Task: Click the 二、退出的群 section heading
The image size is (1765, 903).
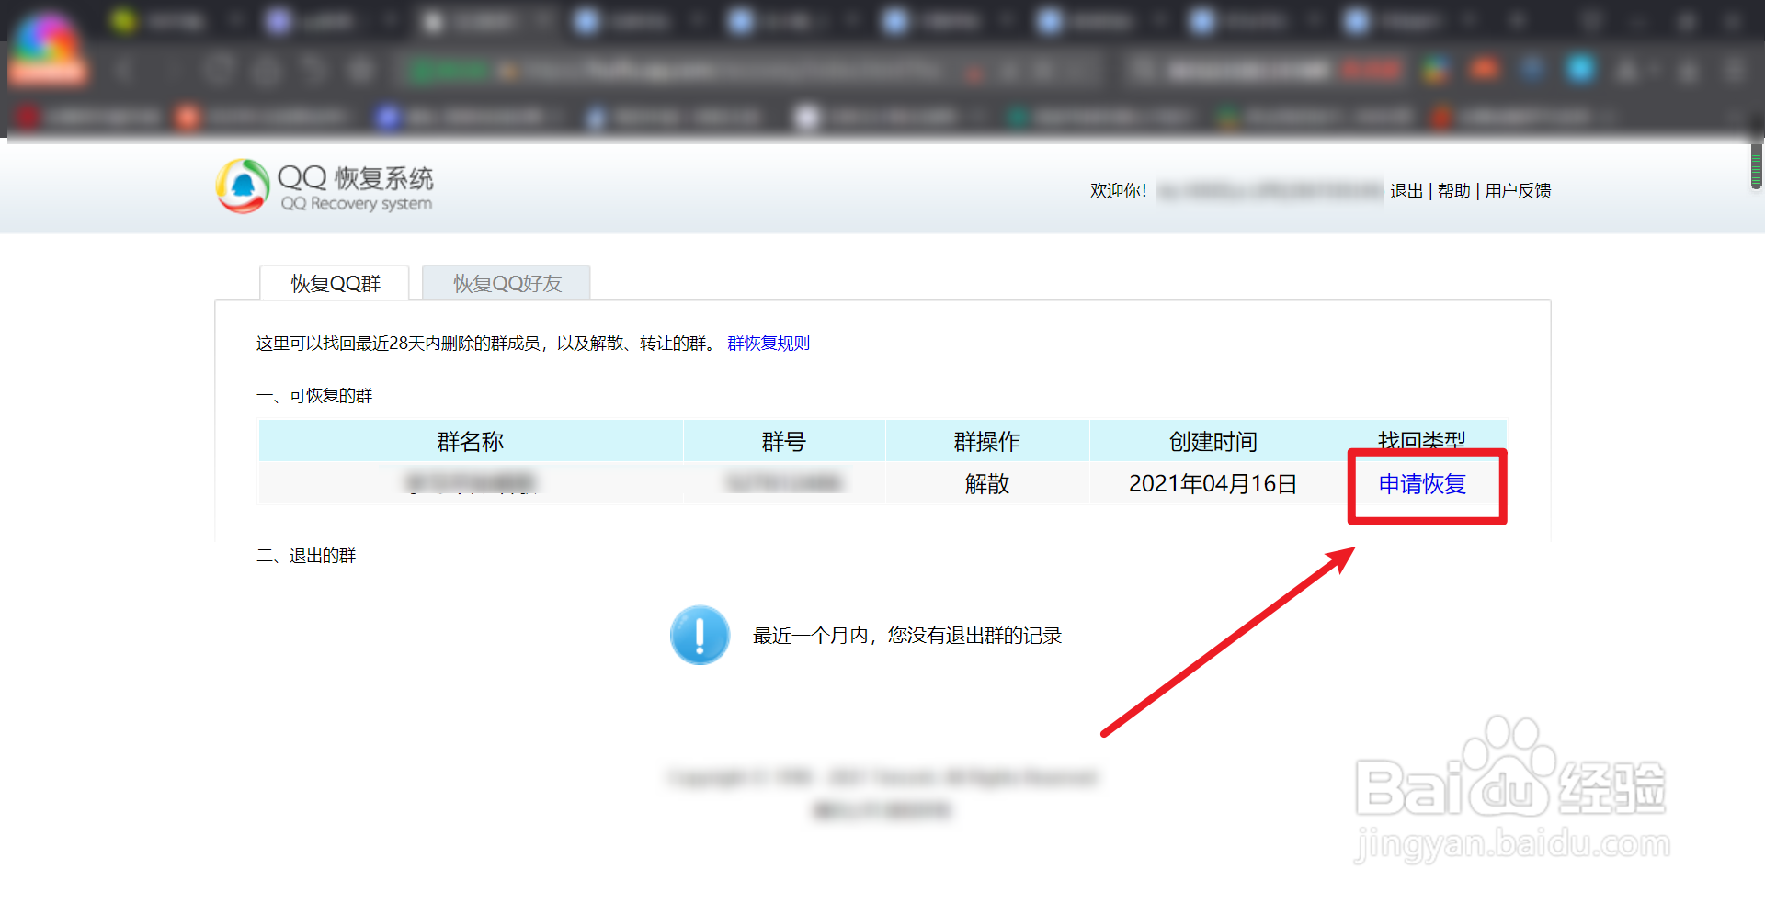Action: pos(306,556)
